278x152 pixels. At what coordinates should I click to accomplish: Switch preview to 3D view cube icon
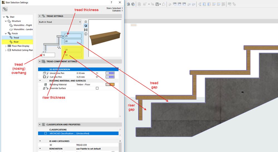click(x=86, y=26)
